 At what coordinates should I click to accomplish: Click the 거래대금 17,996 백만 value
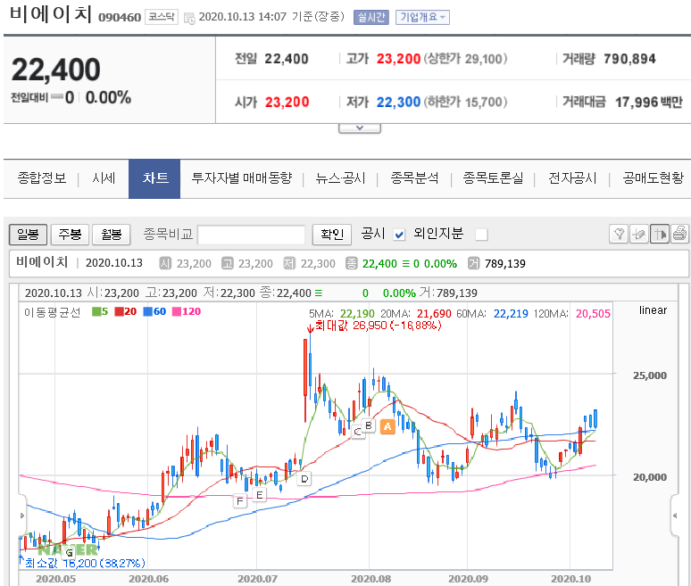pyautogui.click(x=649, y=103)
